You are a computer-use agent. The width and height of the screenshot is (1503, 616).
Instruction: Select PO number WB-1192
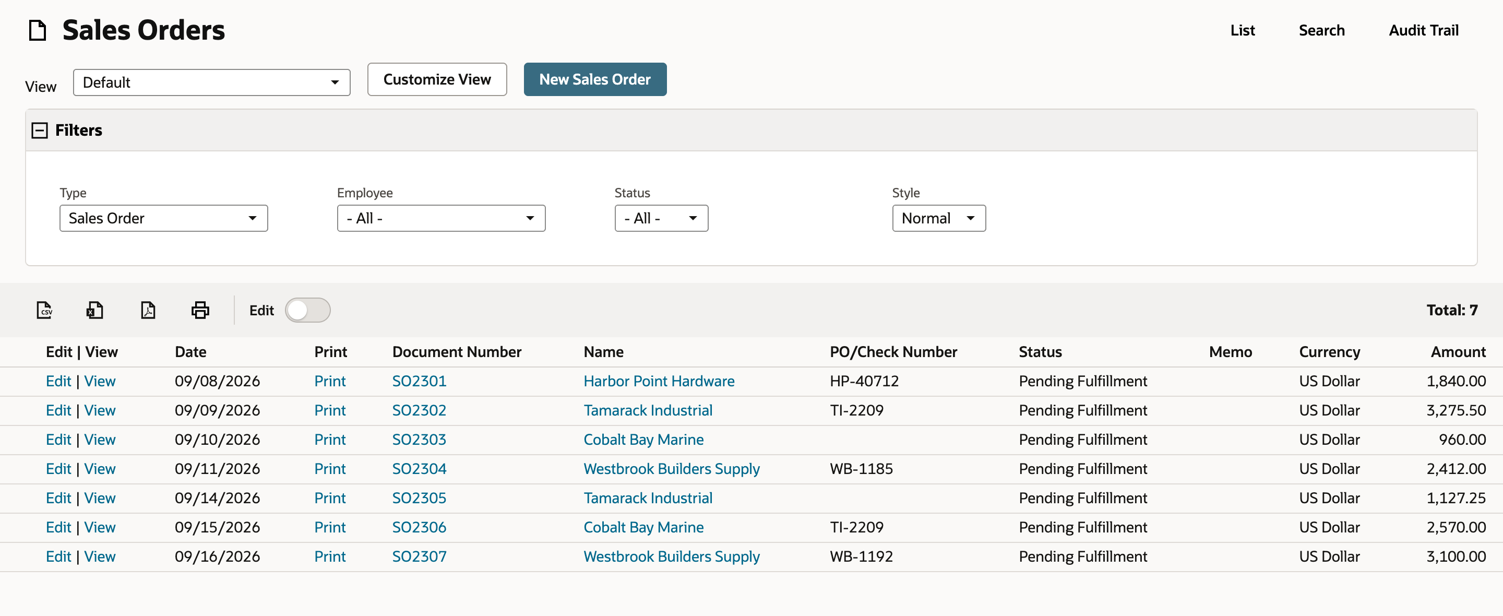coord(861,556)
